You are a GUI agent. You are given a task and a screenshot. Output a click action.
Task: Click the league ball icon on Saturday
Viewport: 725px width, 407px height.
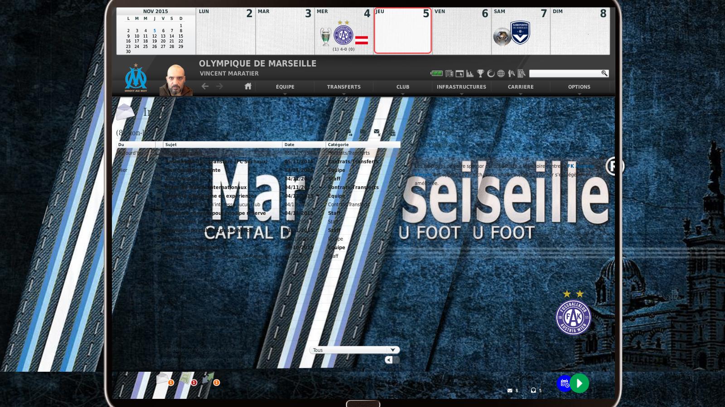[502, 37]
